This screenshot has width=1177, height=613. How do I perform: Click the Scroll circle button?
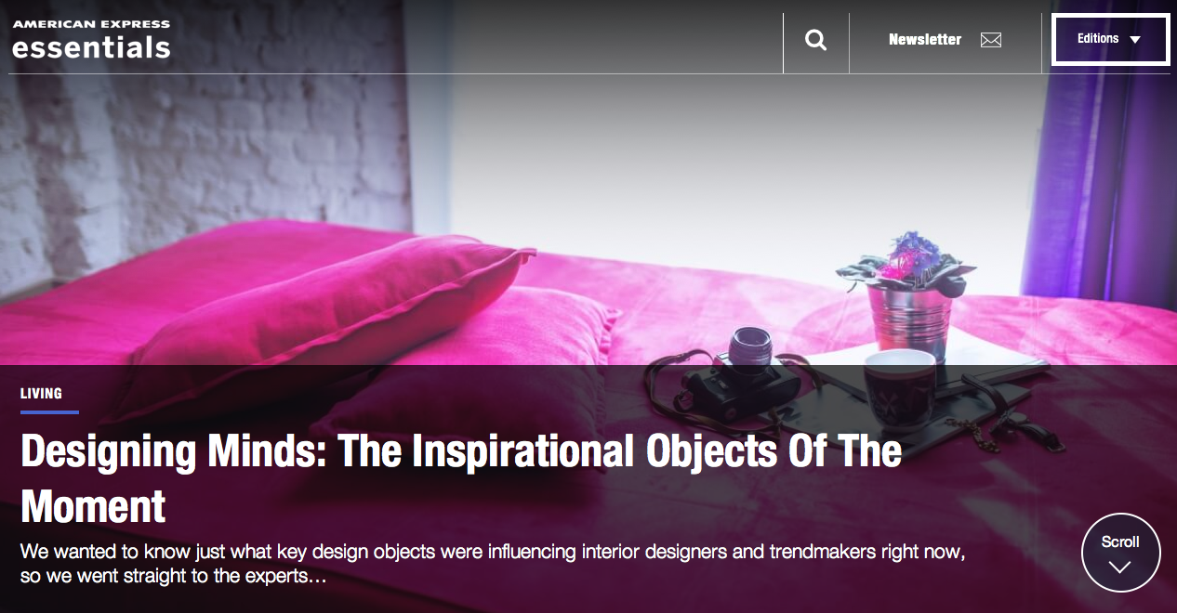point(1120,553)
